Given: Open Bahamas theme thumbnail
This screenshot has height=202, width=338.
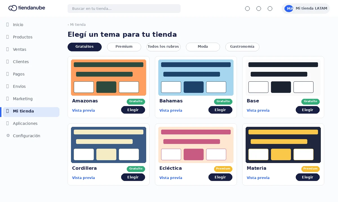Looking at the screenshot, I should click(196, 77).
